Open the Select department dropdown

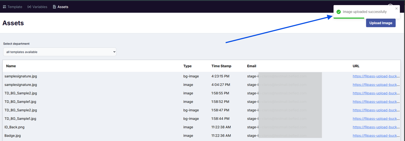60,52
